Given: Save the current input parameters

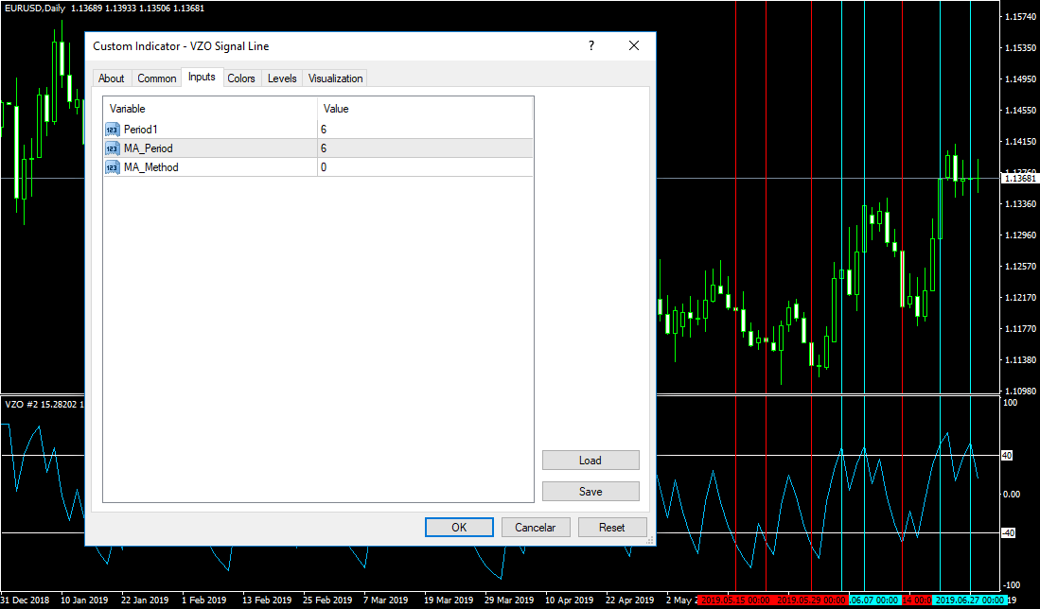Looking at the screenshot, I should (591, 491).
